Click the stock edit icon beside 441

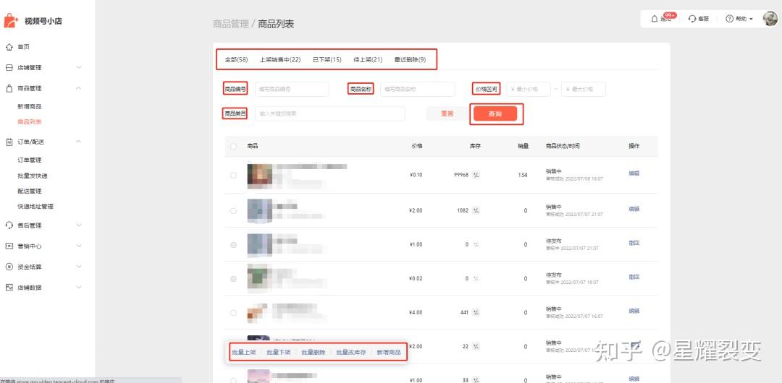pyautogui.click(x=476, y=312)
